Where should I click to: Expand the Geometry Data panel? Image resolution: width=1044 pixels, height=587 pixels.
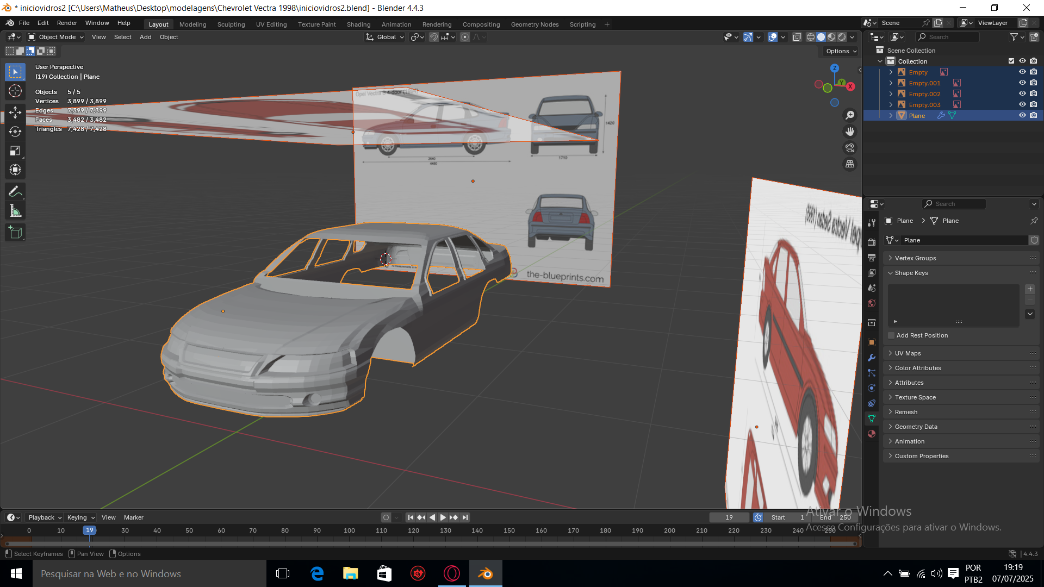(916, 427)
